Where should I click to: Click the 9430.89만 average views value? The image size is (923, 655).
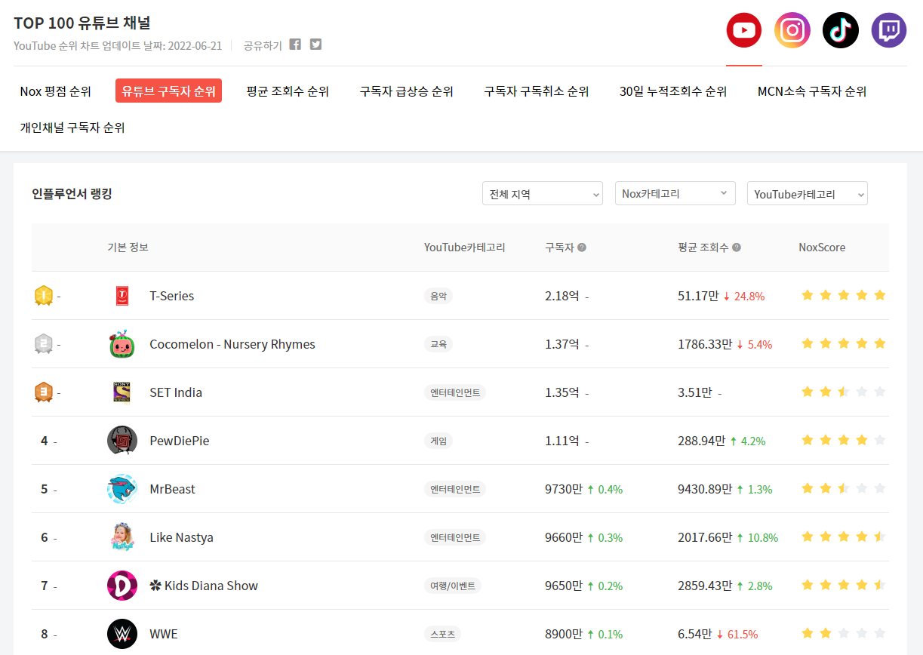705,489
